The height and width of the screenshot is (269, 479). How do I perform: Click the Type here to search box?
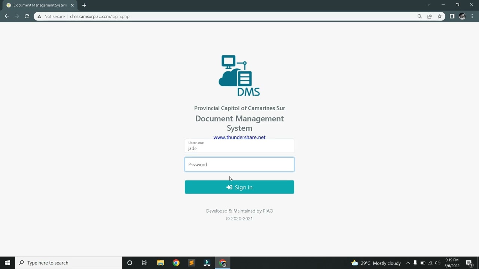(68, 263)
